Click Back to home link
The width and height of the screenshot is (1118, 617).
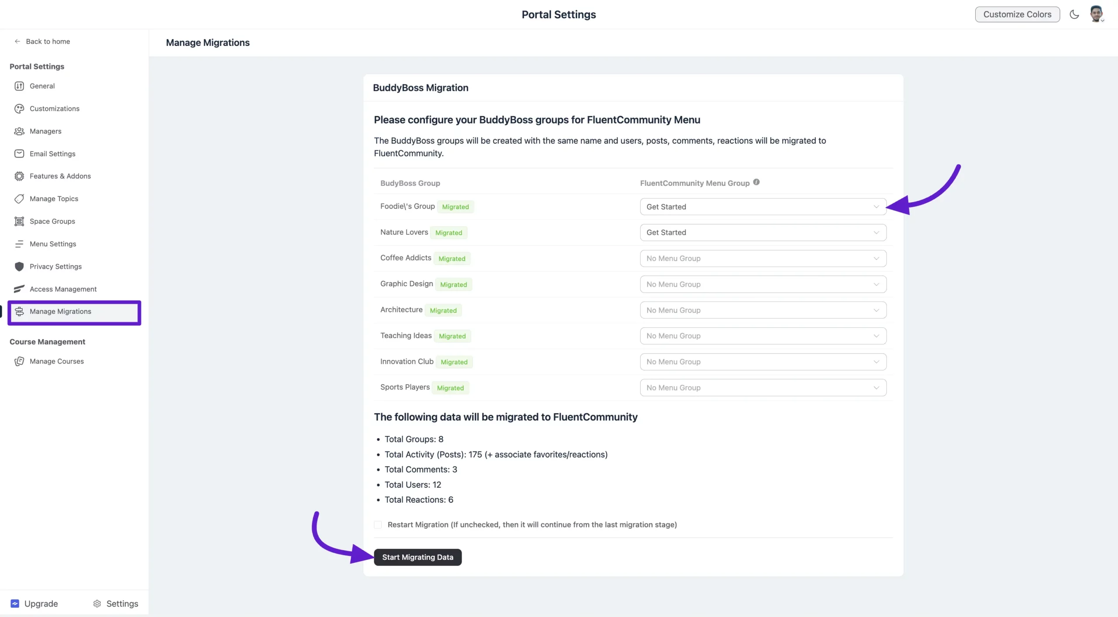[x=42, y=41]
